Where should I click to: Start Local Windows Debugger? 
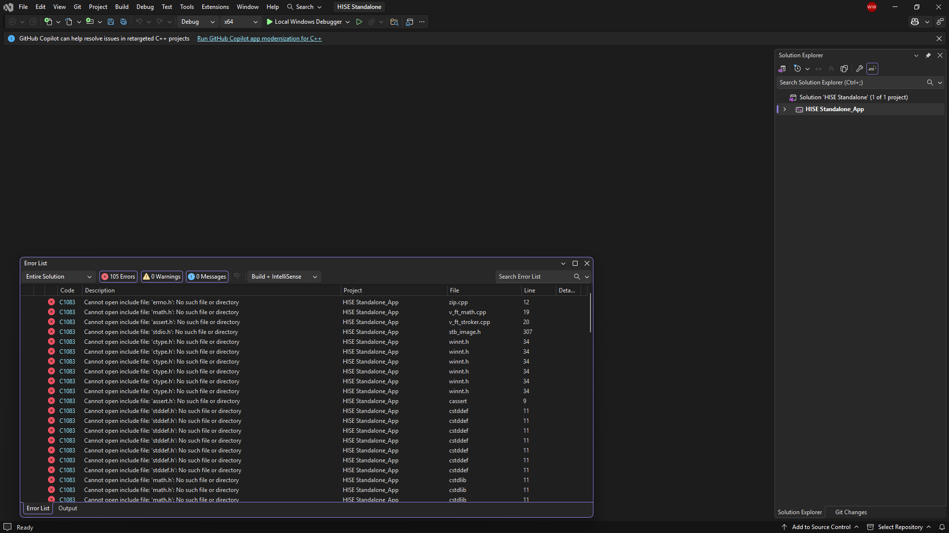tap(304, 22)
